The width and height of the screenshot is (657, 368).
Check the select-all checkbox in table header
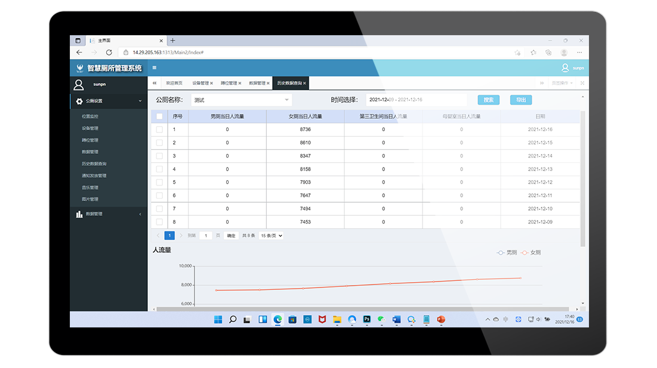[x=159, y=116]
